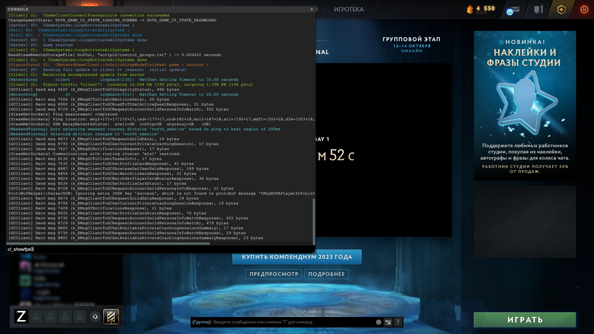Open the НАКЛЕЙКИ И ФРАЗЫ СТУДИИ promo banner
This screenshot has height=334, width=594.
(525, 106)
